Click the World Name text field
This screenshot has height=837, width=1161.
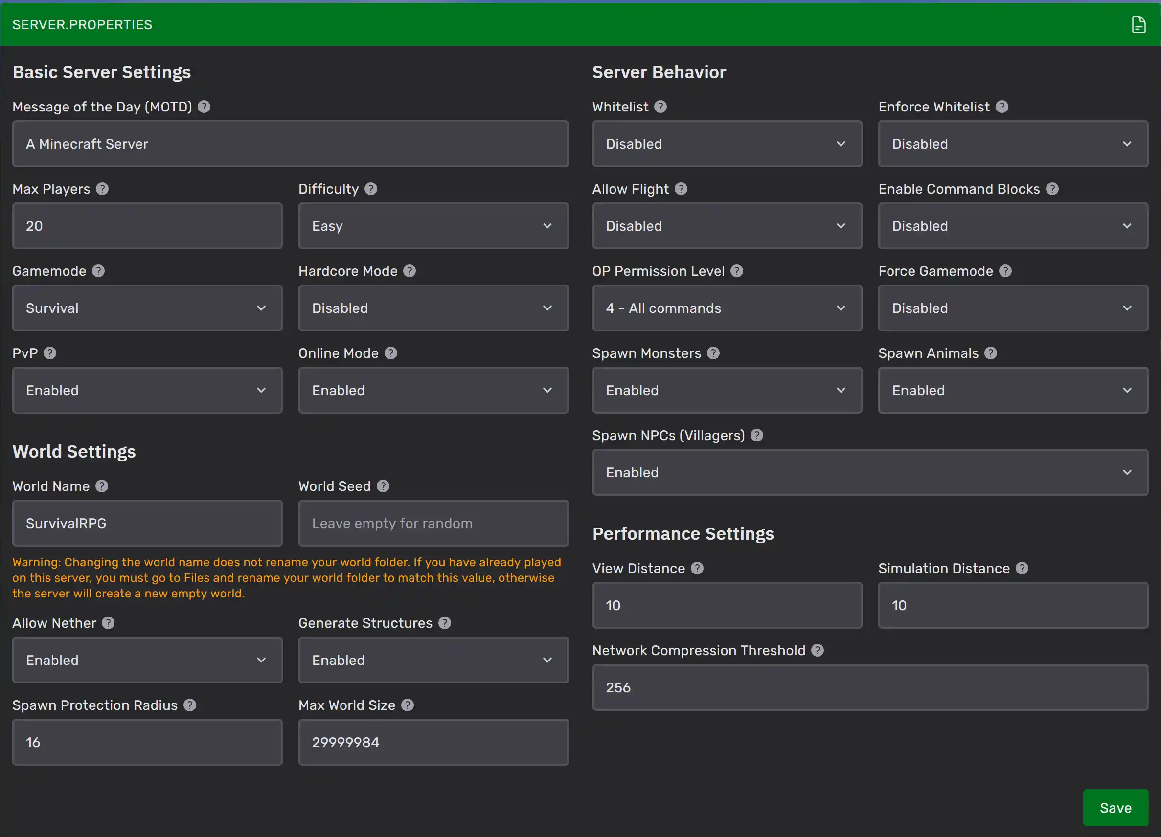pyautogui.click(x=147, y=523)
